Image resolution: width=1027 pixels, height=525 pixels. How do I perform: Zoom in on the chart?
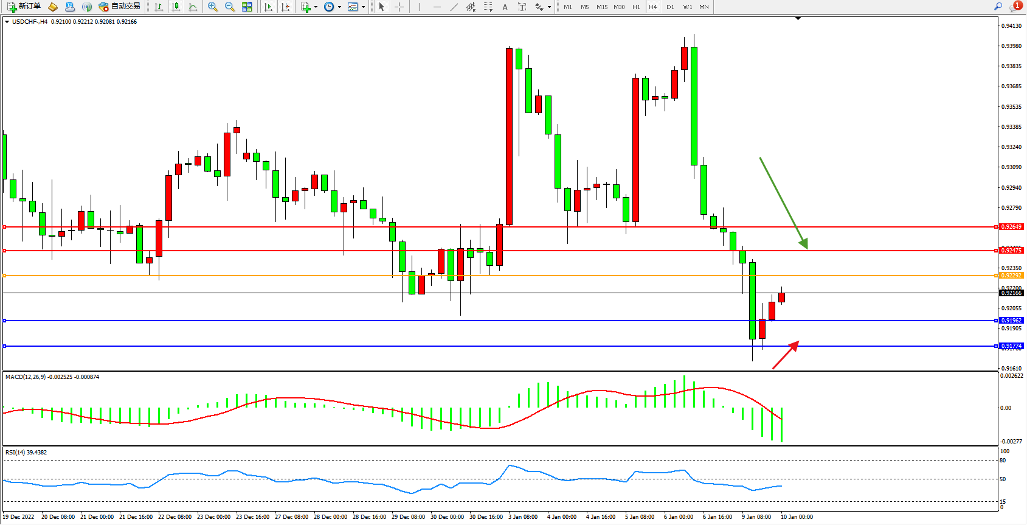[x=213, y=7]
